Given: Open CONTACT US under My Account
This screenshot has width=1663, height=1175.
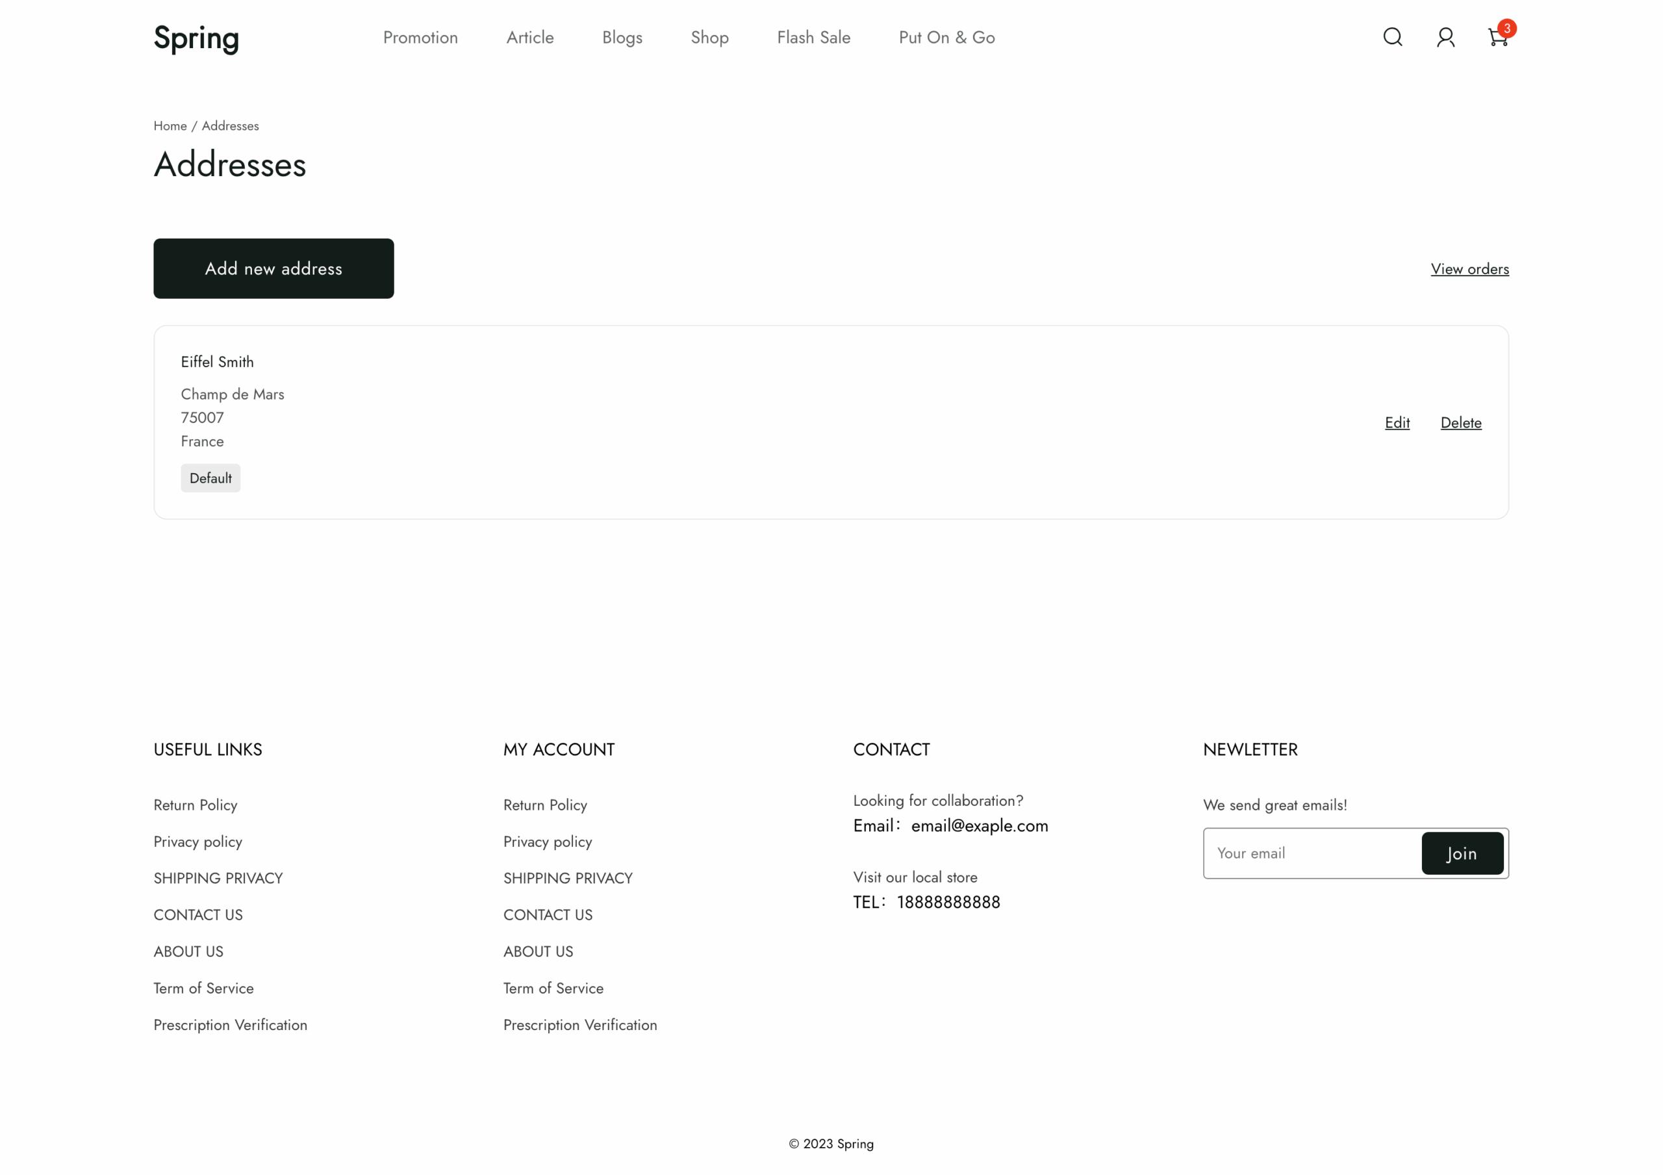Looking at the screenshot, I should click(548, 916).
